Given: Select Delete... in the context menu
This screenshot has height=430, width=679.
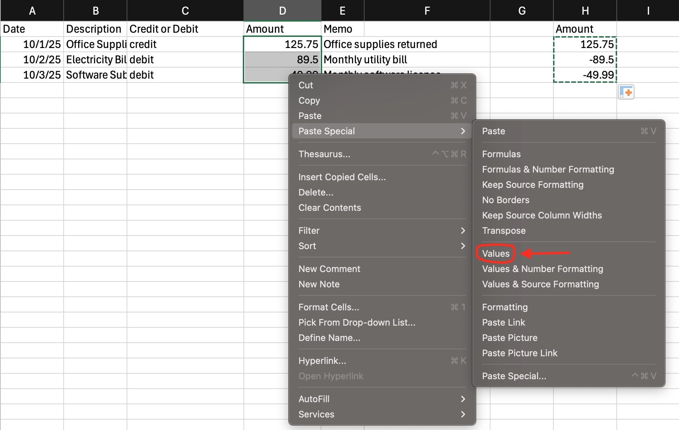Looking at the screenshot, I should pyautogui.click(x=382, y=192).
